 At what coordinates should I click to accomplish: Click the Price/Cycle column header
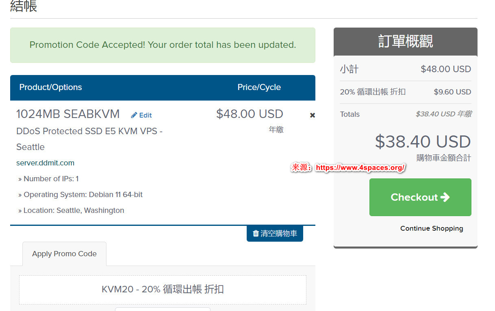(259, 87)
